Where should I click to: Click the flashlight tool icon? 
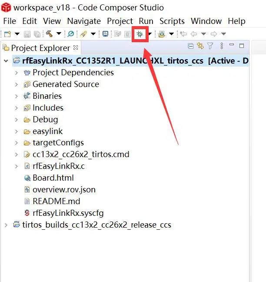83,34
